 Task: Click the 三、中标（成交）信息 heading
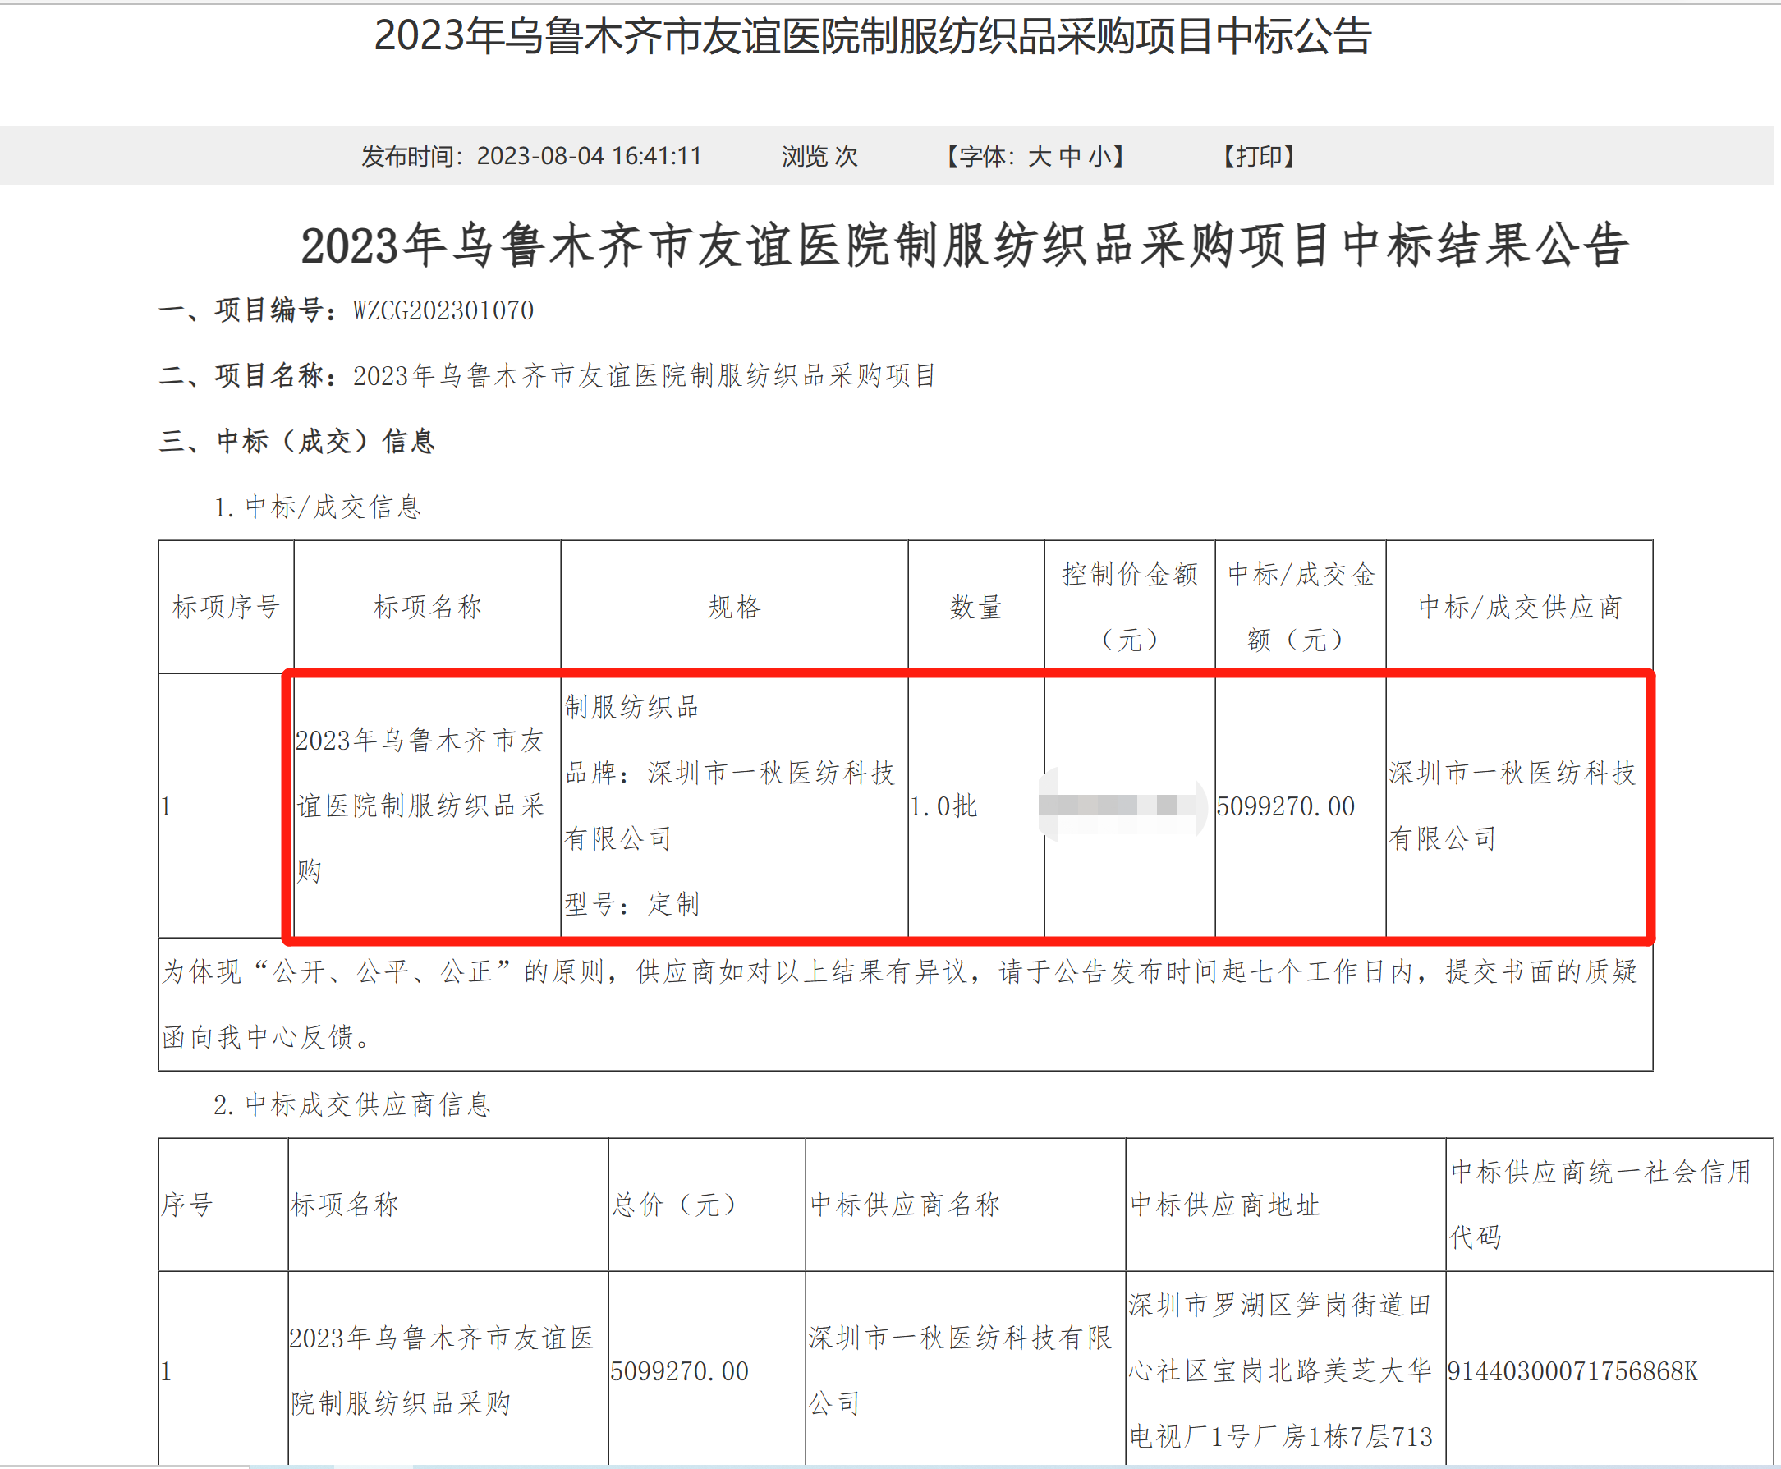(297, 441)
